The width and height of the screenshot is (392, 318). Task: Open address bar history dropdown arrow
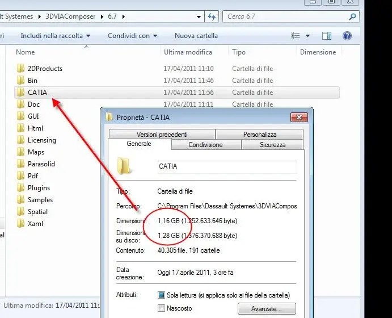coord(199,17)
